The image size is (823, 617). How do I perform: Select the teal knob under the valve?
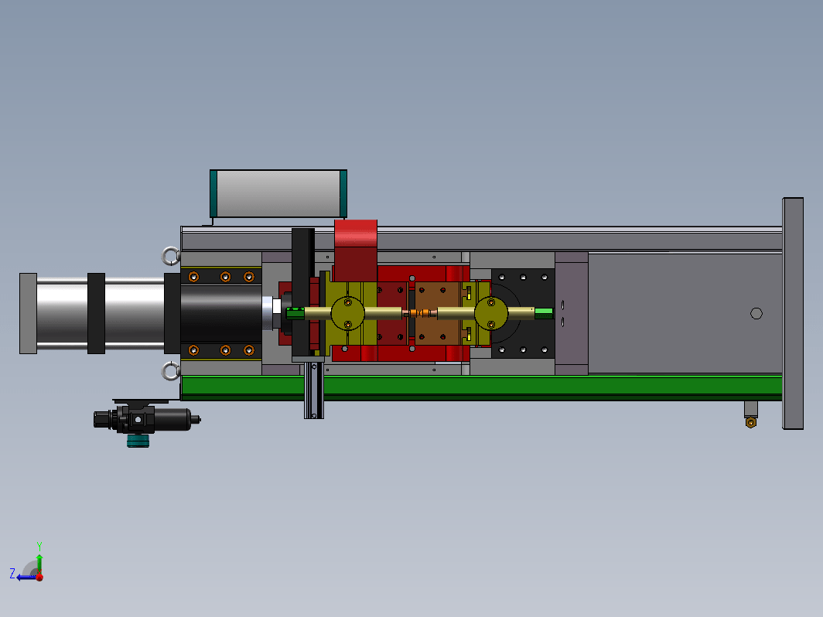click(x=138, y=441)
